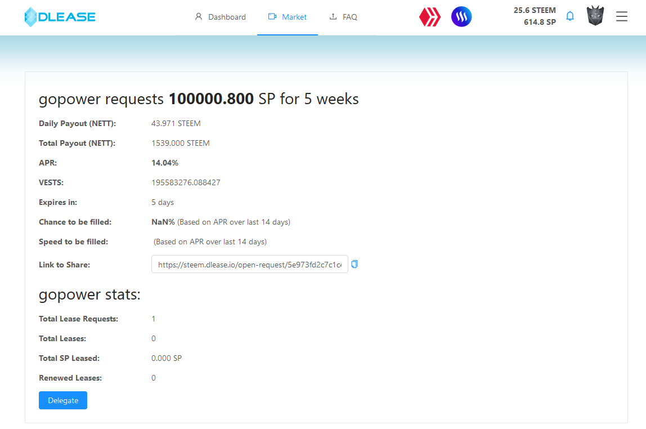Click the NaN% chance to be filled value

coord(163,222)
